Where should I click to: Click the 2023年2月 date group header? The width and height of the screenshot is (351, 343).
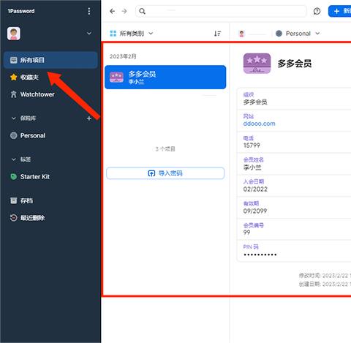click(x=123, y=56)
